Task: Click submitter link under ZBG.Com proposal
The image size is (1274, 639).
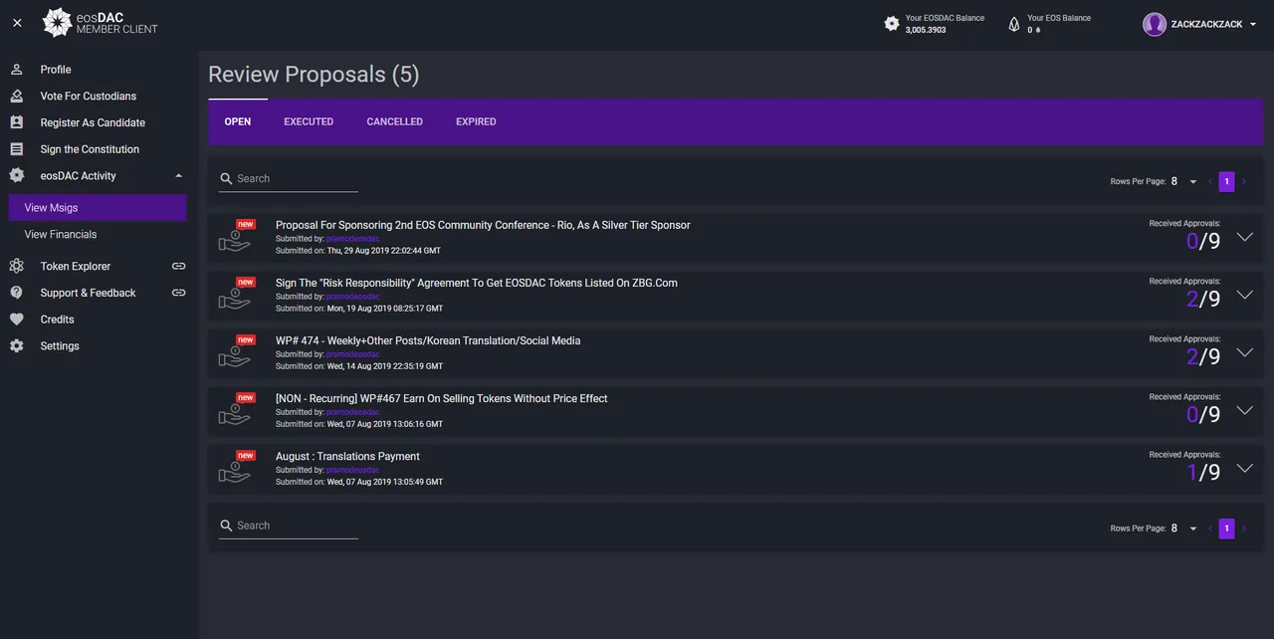Action: pyautogui.click(x=353, y=297)
